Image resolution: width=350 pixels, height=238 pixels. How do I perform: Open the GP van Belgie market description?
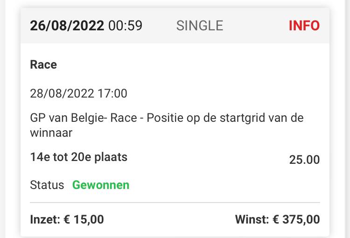coord(167,118)
